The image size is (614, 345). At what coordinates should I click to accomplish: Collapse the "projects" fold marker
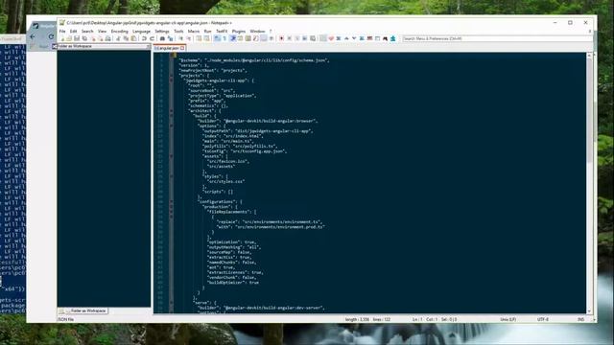pos(171,75)
